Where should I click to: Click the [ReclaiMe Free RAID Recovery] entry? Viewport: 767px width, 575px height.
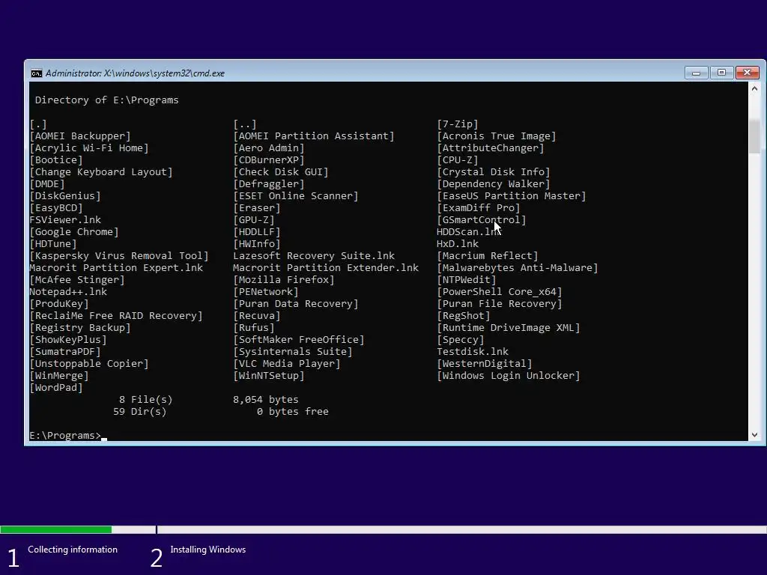click(x=116, y=316)
